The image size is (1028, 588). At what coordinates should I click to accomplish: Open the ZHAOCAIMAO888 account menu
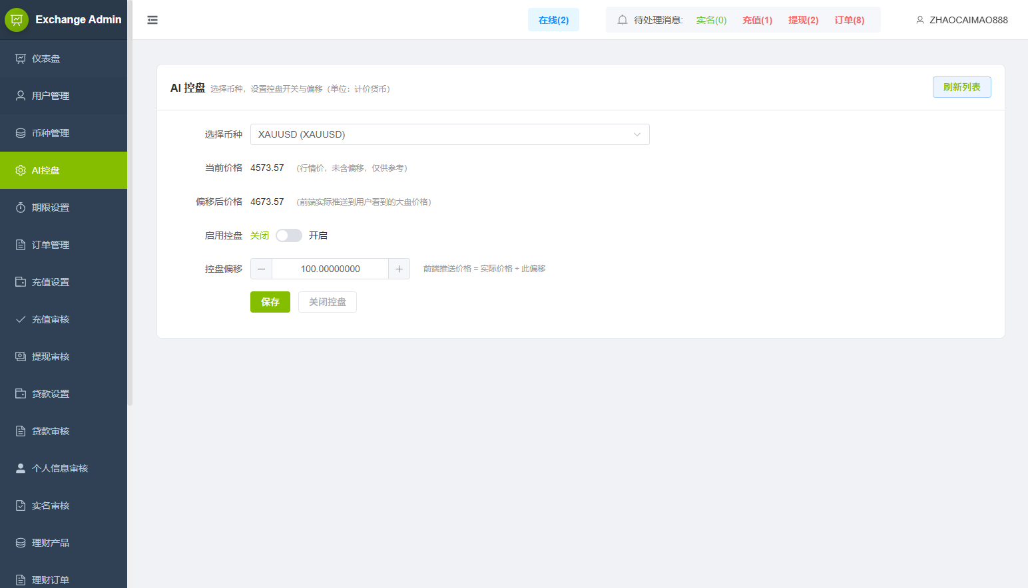(968, 20)
